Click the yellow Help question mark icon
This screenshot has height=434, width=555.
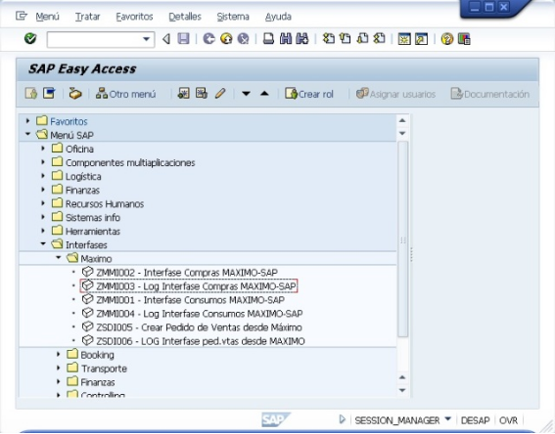click(x=447, y=39)
